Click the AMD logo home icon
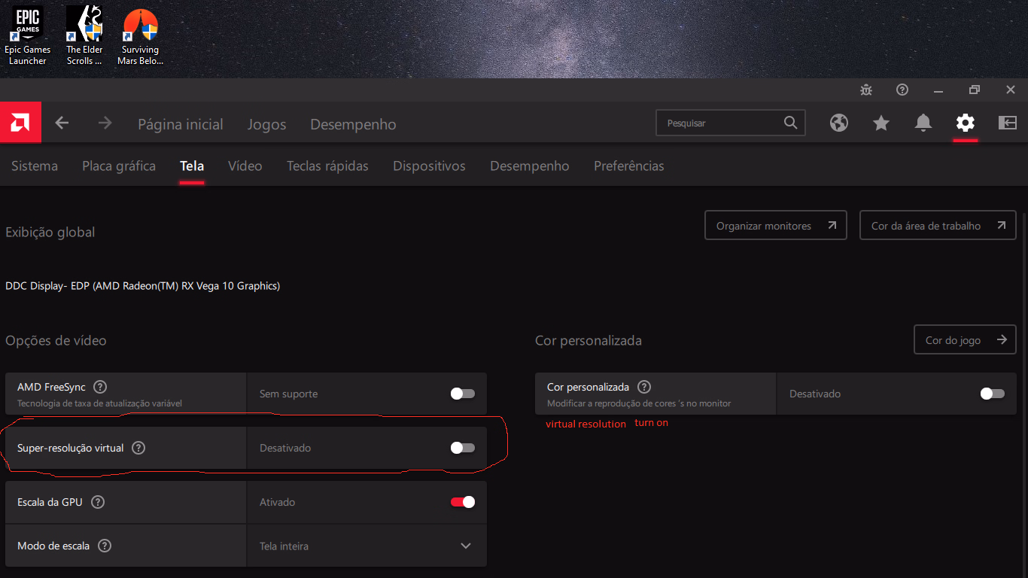The width and height of the screenshot is (1028, 578). click(x=20, y=123)
